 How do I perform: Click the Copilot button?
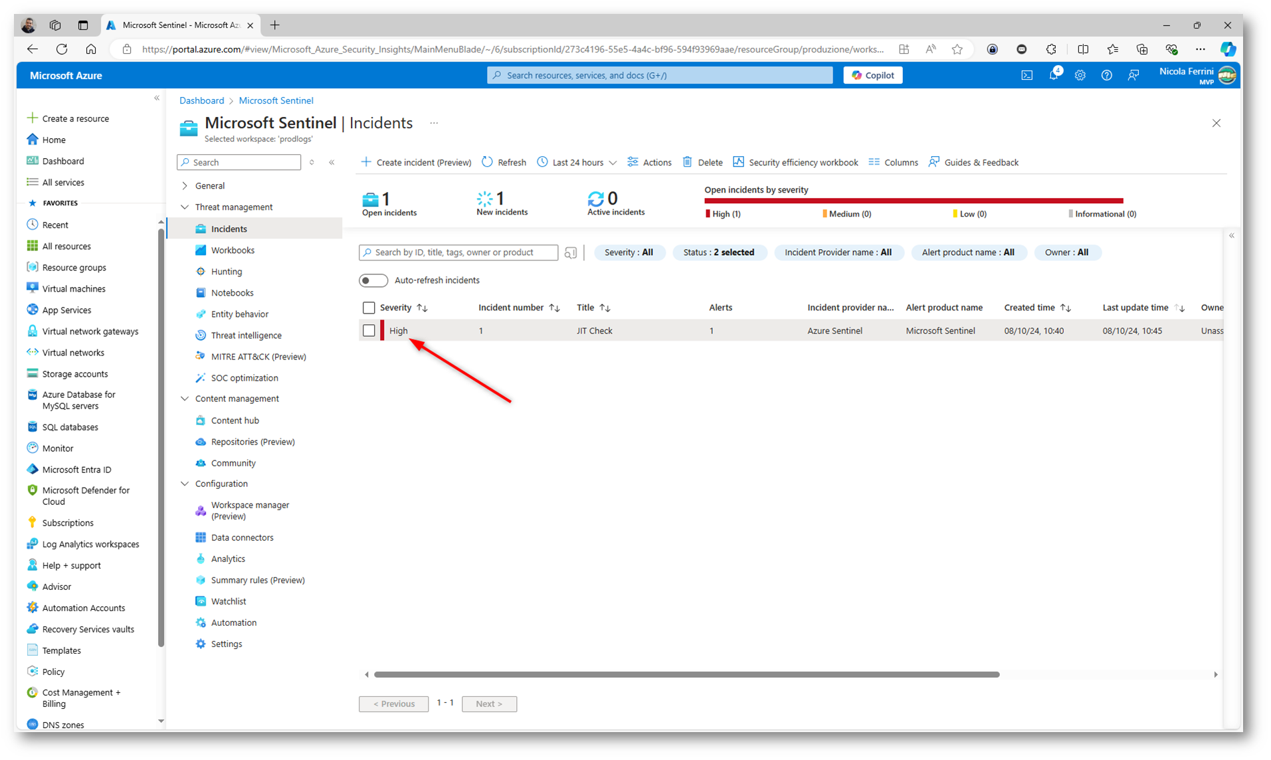coord(873,75)
